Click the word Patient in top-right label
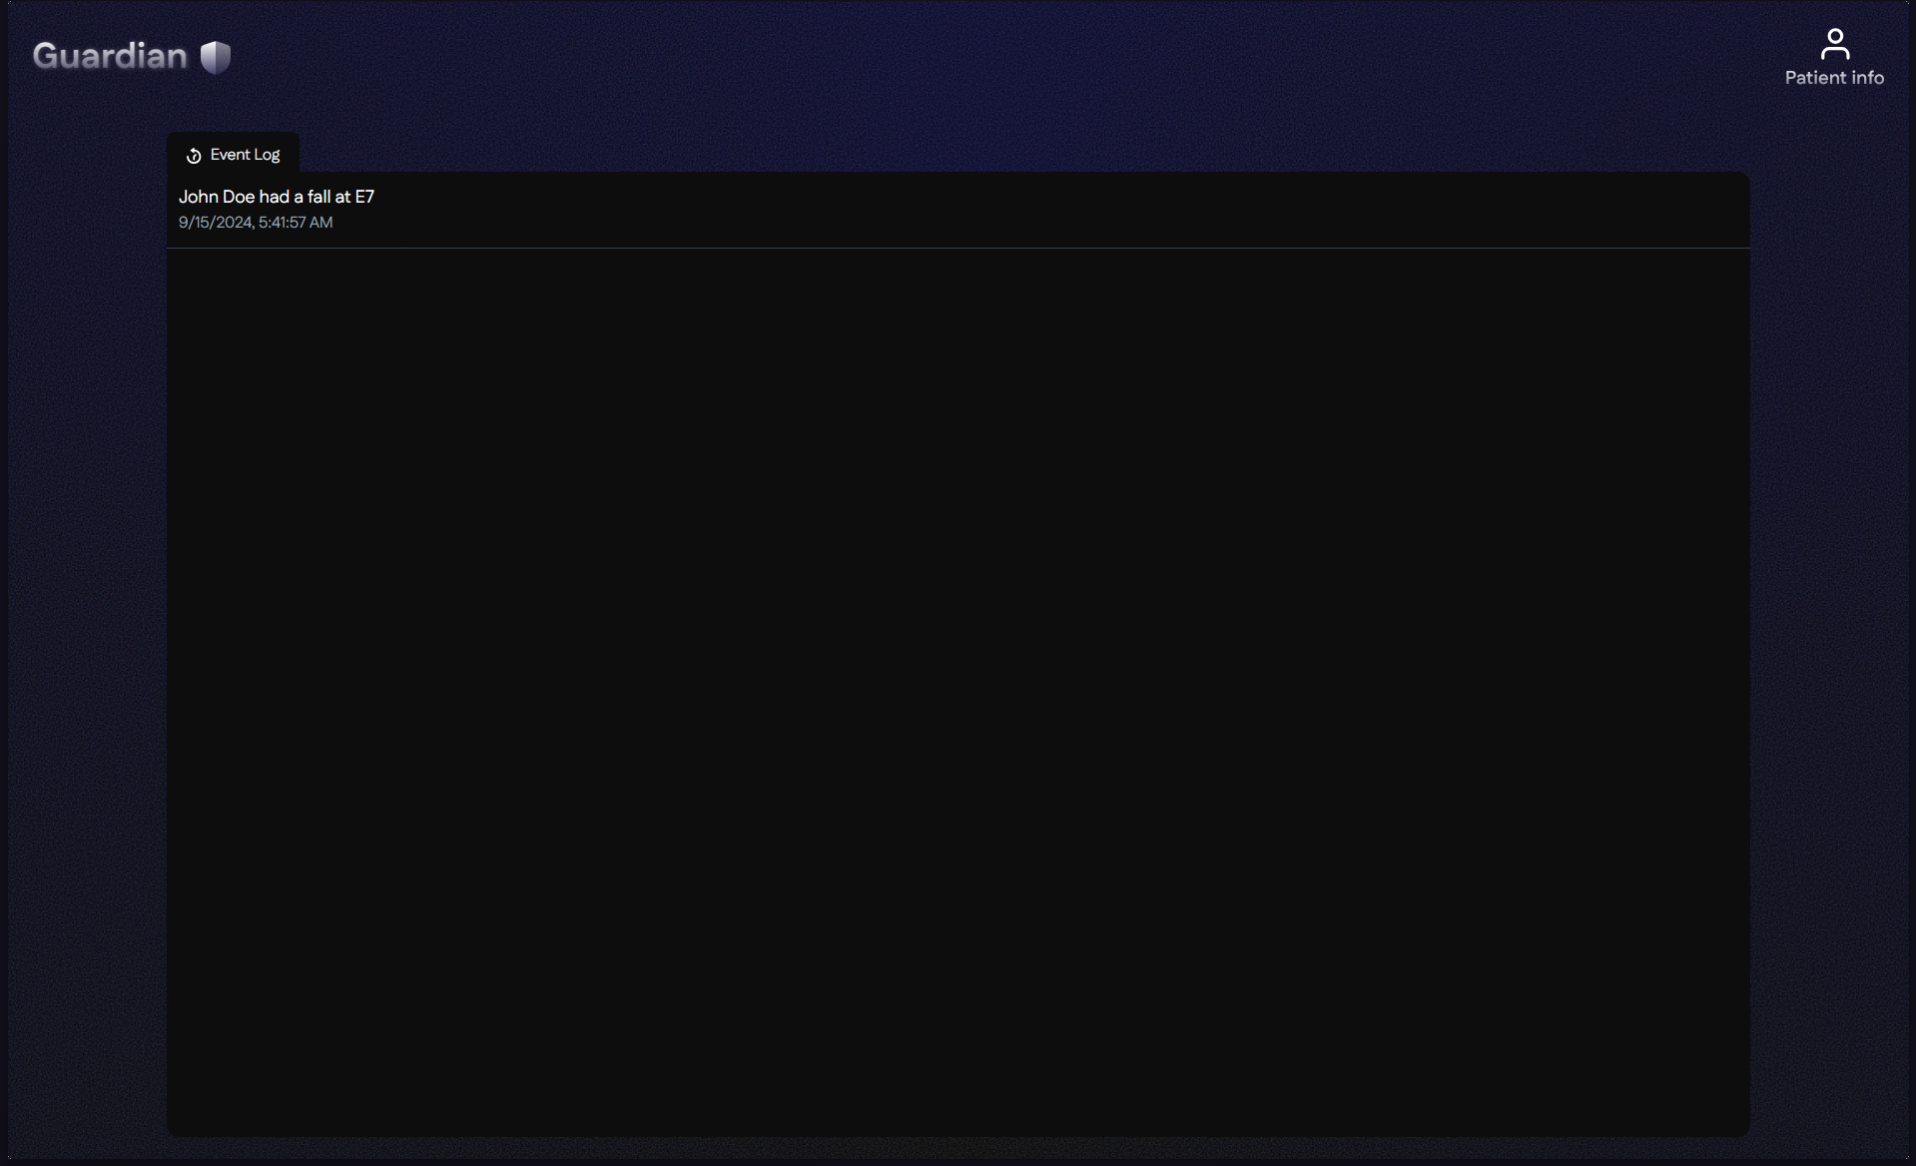The image size is (1916, 1166). [1815, 78]
